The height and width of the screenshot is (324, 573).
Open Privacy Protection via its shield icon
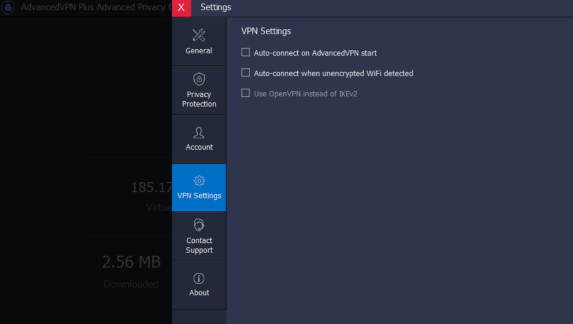point(199,79)
